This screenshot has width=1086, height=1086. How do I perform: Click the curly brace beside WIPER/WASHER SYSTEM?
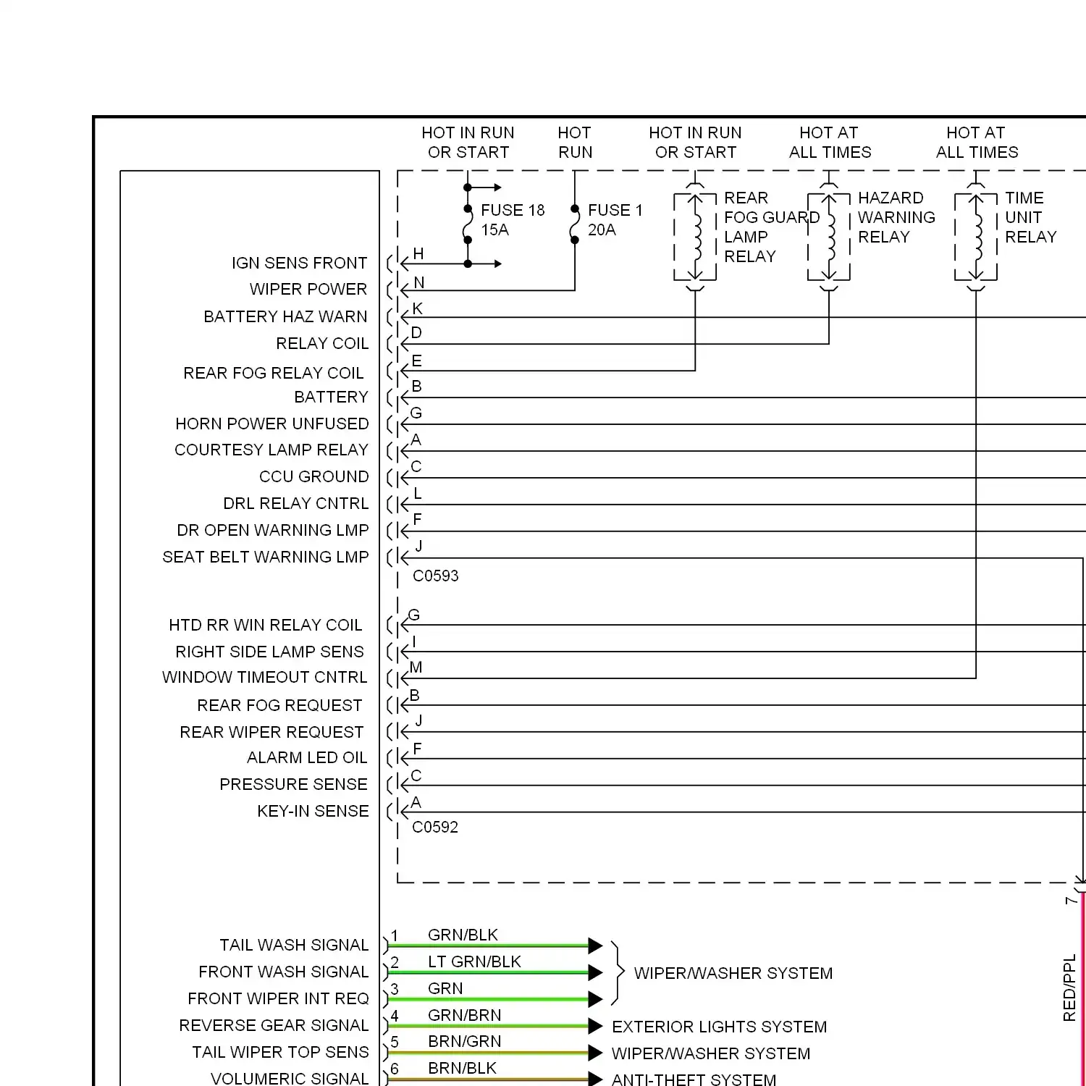click(617, 972)
